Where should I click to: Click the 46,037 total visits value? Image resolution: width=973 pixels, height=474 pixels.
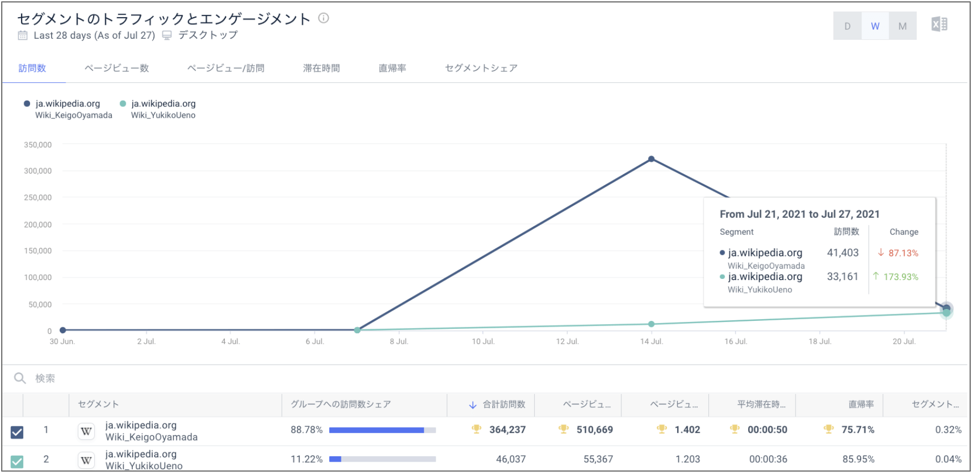pyautogui.click(x=510, y=459)
